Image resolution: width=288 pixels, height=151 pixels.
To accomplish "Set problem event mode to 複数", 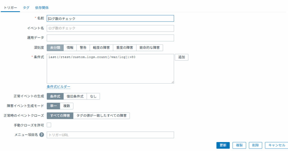I will tap(66, 106).
